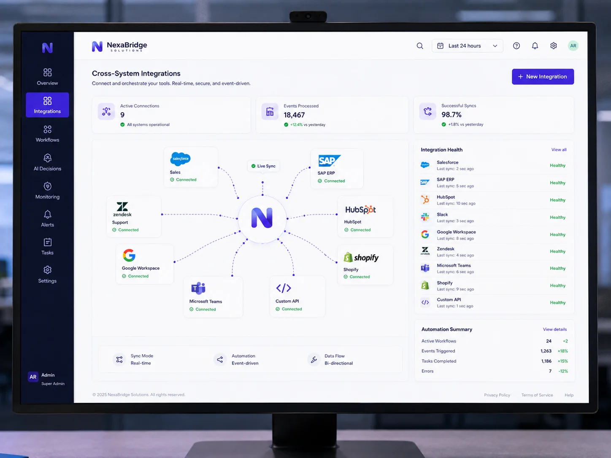This screenshot has width=611, height=458.
Task: Open View details for Automation Summary
Action: (554, 329)
